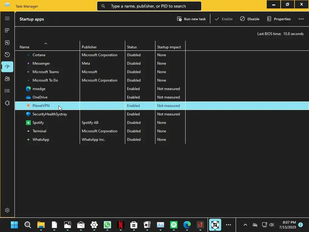Open taskbar Search
This screenshot has width=309, height=232.
pyautogui.click(x=27, y=225)
